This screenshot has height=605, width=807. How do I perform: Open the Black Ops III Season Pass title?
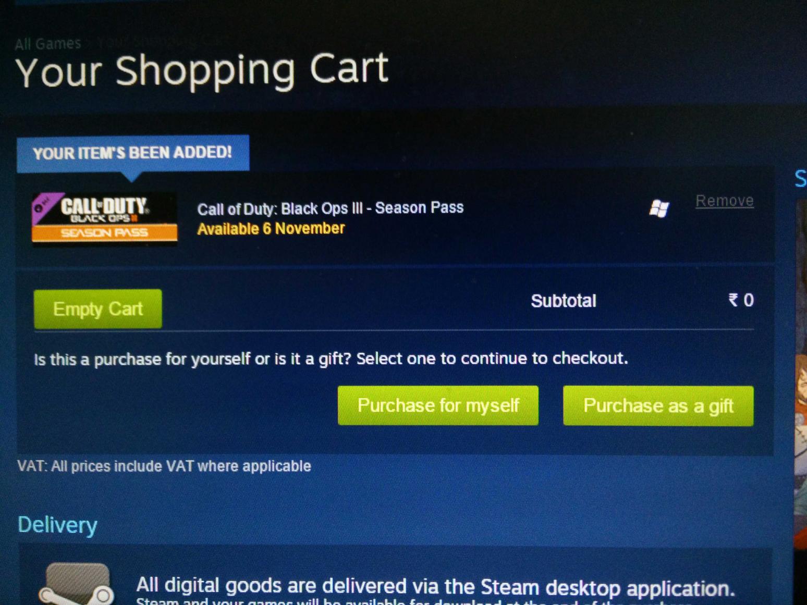pyautogui.click(x=330, y=208)
